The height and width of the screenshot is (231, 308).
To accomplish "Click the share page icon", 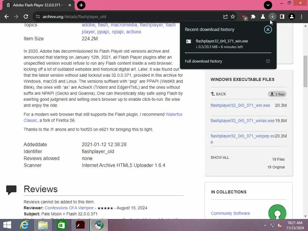I will (226, 17).
